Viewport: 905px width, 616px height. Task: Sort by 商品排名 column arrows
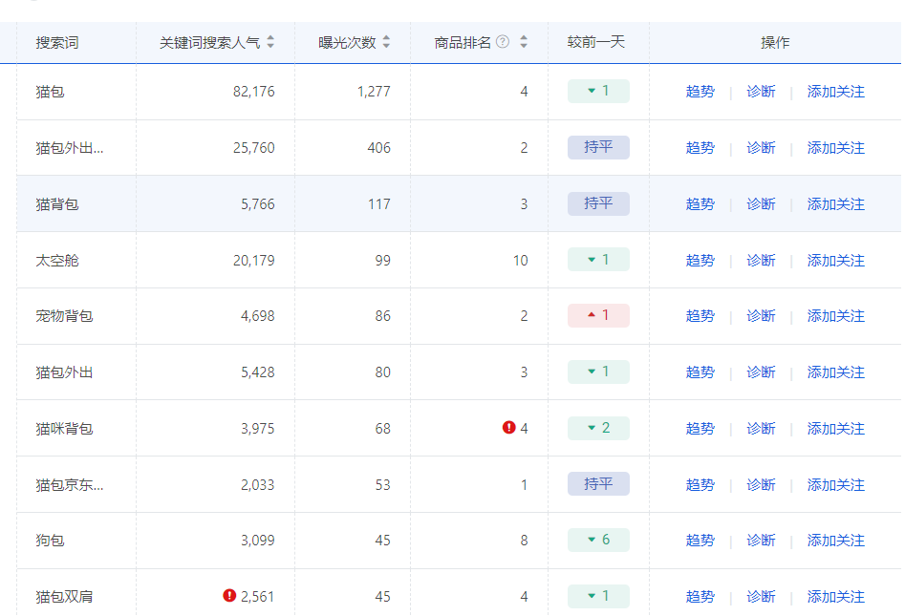[524, 42]
